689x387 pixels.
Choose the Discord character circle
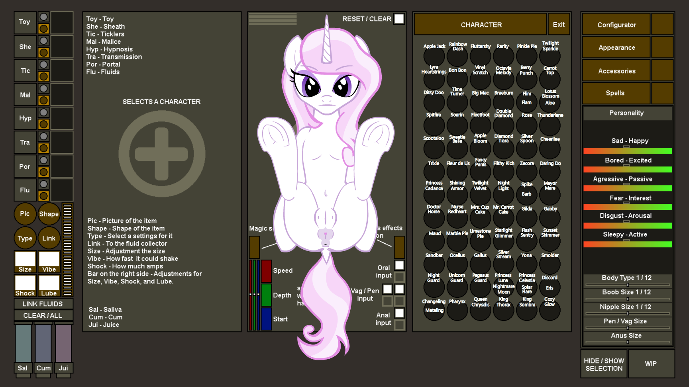(550, 287)
